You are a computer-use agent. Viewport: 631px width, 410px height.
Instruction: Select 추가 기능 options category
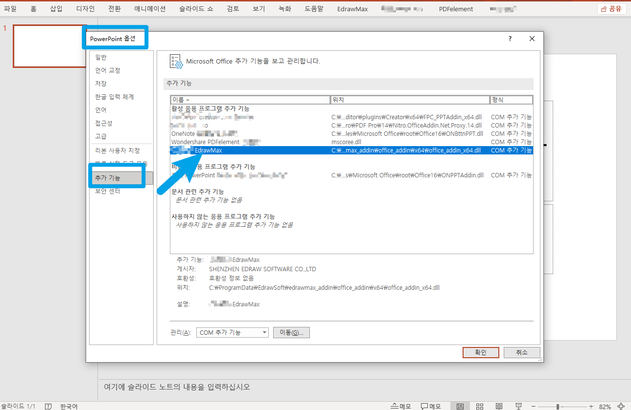pyautogui.click(x=120, y=178)
